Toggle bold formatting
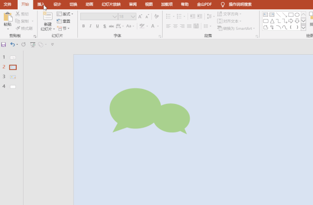This screenshot has width=313, height=205. [x=83, y=26]
